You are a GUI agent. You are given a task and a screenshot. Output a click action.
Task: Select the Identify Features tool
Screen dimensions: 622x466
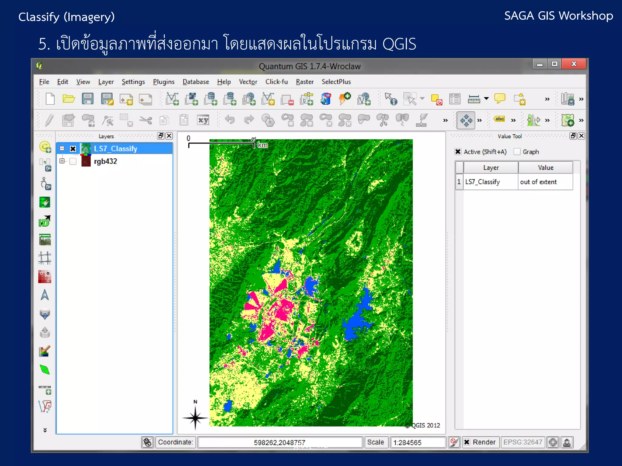point(391,99)
